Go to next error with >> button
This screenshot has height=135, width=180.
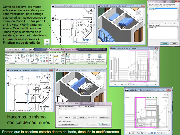tap(75, 117)
